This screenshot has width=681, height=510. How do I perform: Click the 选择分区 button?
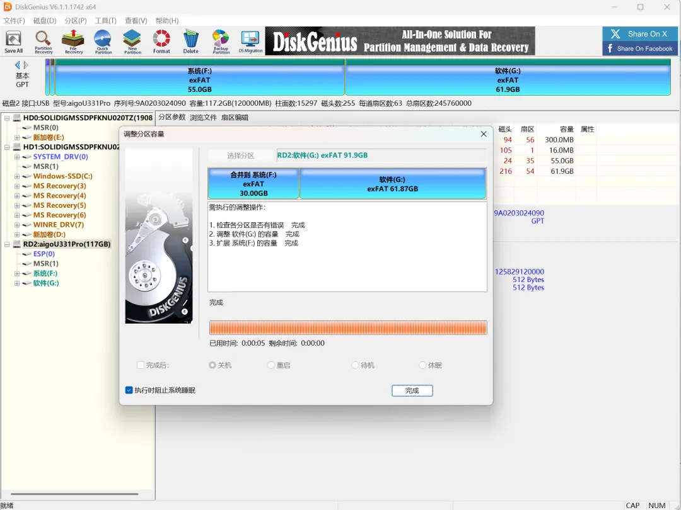241,156
